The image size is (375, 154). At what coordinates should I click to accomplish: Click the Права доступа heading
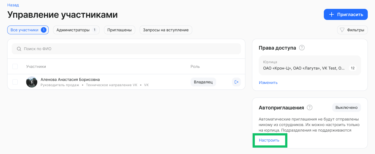(x=277, y=48)
